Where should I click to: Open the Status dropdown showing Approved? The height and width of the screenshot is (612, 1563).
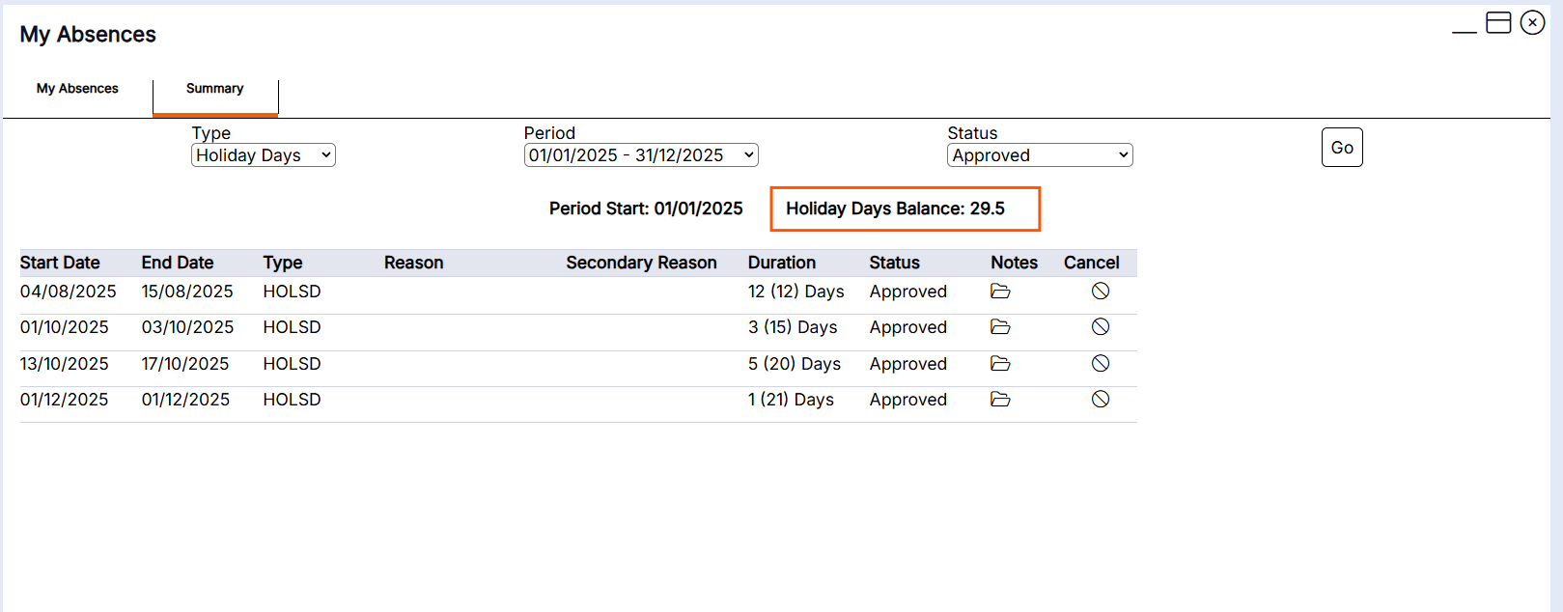point(1040,155)
